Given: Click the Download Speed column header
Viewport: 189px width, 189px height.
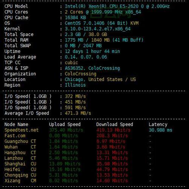Looking at the screenshot, I should pos(115,124).
